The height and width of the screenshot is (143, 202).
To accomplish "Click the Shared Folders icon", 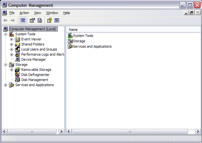I will click(17, 44).
